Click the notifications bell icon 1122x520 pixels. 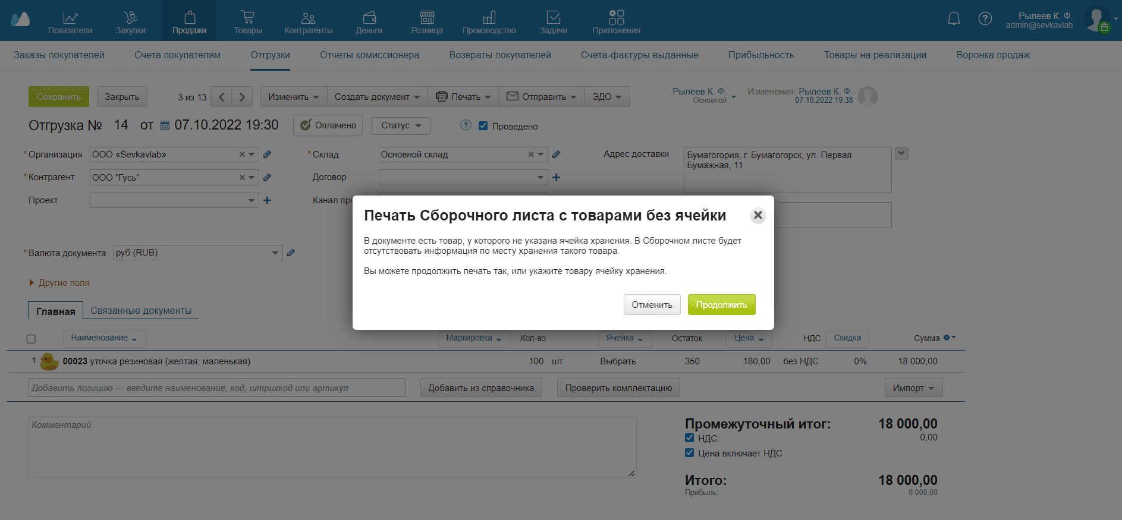pyautogui.click(x=954, y=19)
